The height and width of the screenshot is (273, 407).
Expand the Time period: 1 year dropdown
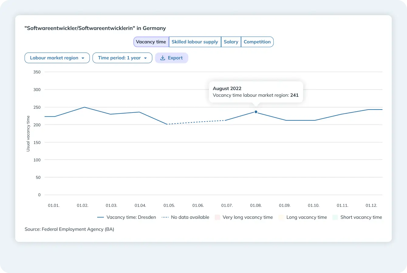[122, 58]
